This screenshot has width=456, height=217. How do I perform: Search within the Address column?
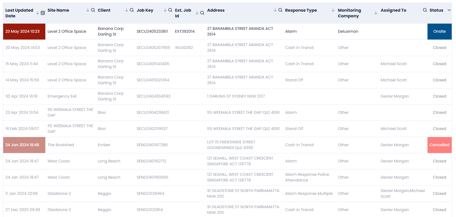[280, 10]
